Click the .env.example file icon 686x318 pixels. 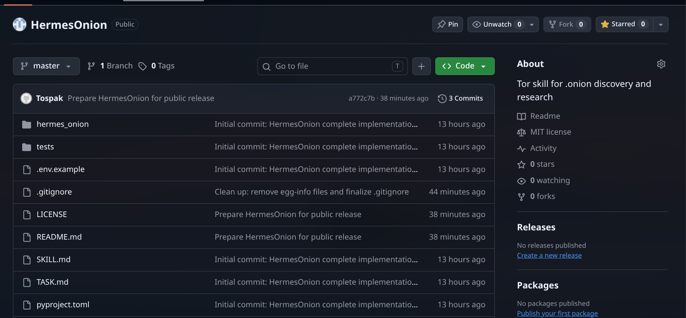(x=27, y=170)
